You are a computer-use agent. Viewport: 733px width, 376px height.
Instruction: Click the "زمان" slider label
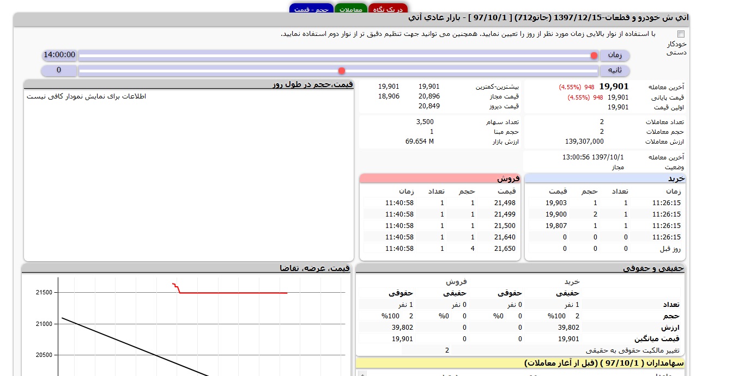click(615, 55)
